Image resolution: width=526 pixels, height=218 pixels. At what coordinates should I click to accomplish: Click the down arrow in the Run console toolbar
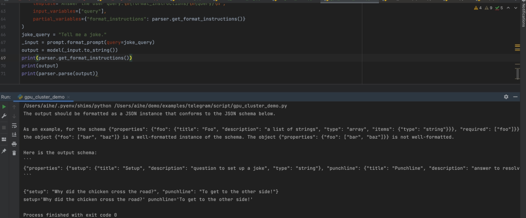pos(15,117)
